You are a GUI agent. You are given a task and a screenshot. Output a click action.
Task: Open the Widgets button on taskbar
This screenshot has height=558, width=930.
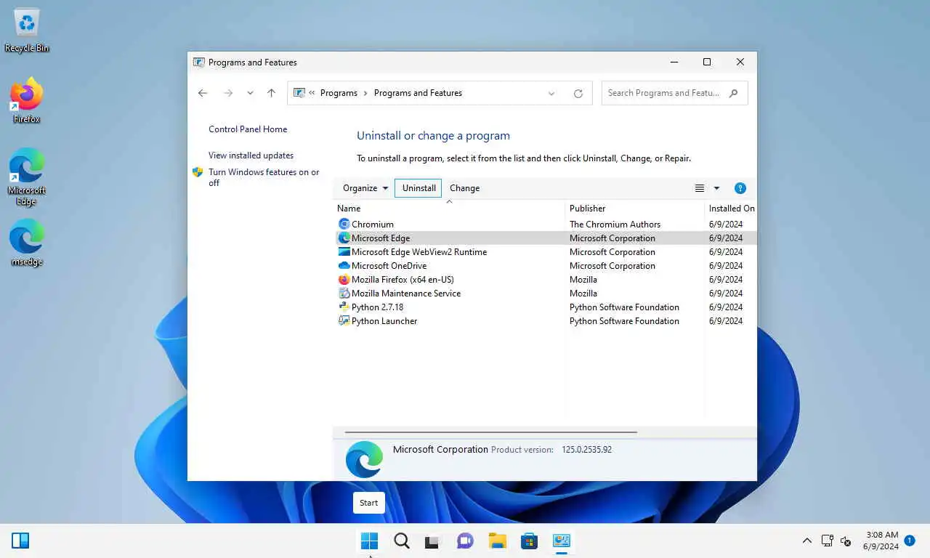[x=20, y=541]
